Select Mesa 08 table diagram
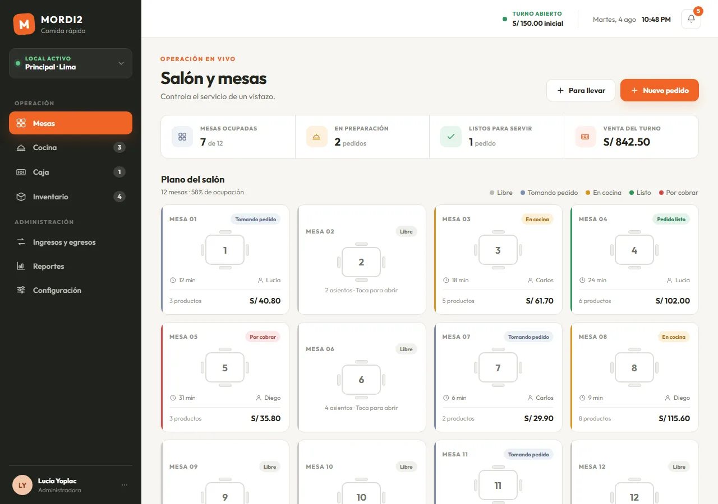Viewport: 718px width, 504px height. 634,367
